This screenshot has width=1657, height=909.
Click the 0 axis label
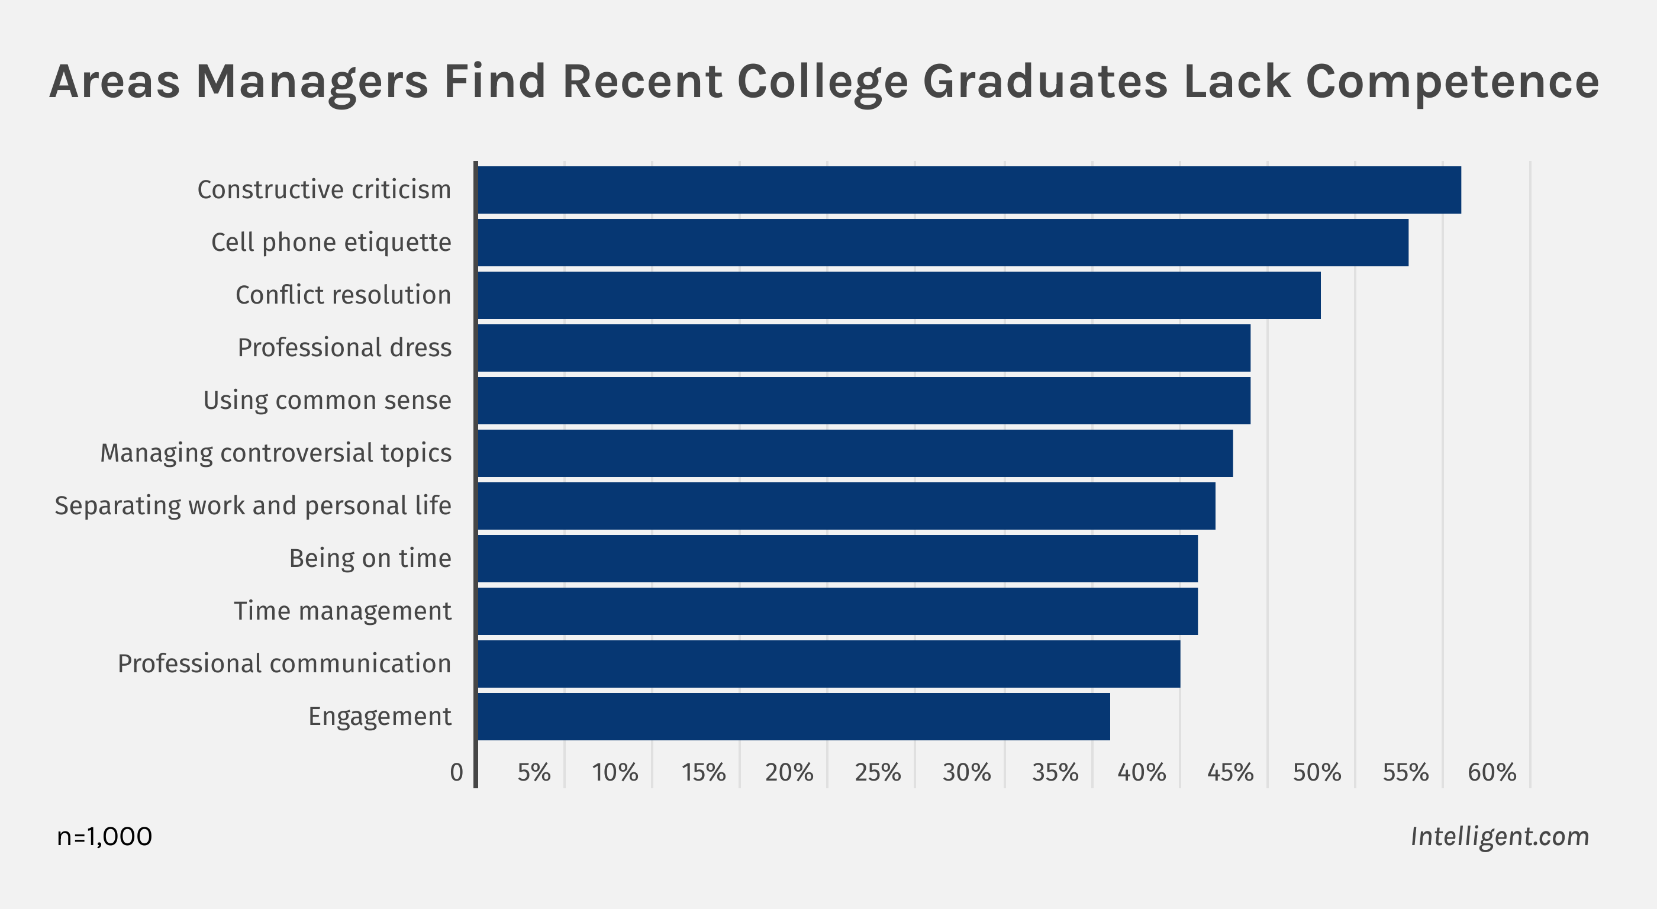(457, 772)
